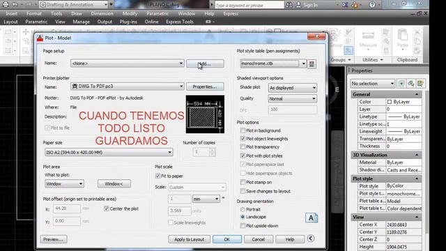This screenshot has width=446, height=251.
Task: Click the warning triangle icon in title bar
Action: coord(355,5)
